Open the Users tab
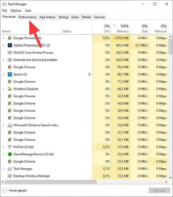The height and width of the screenshot is (197, 173). [75, 17]
